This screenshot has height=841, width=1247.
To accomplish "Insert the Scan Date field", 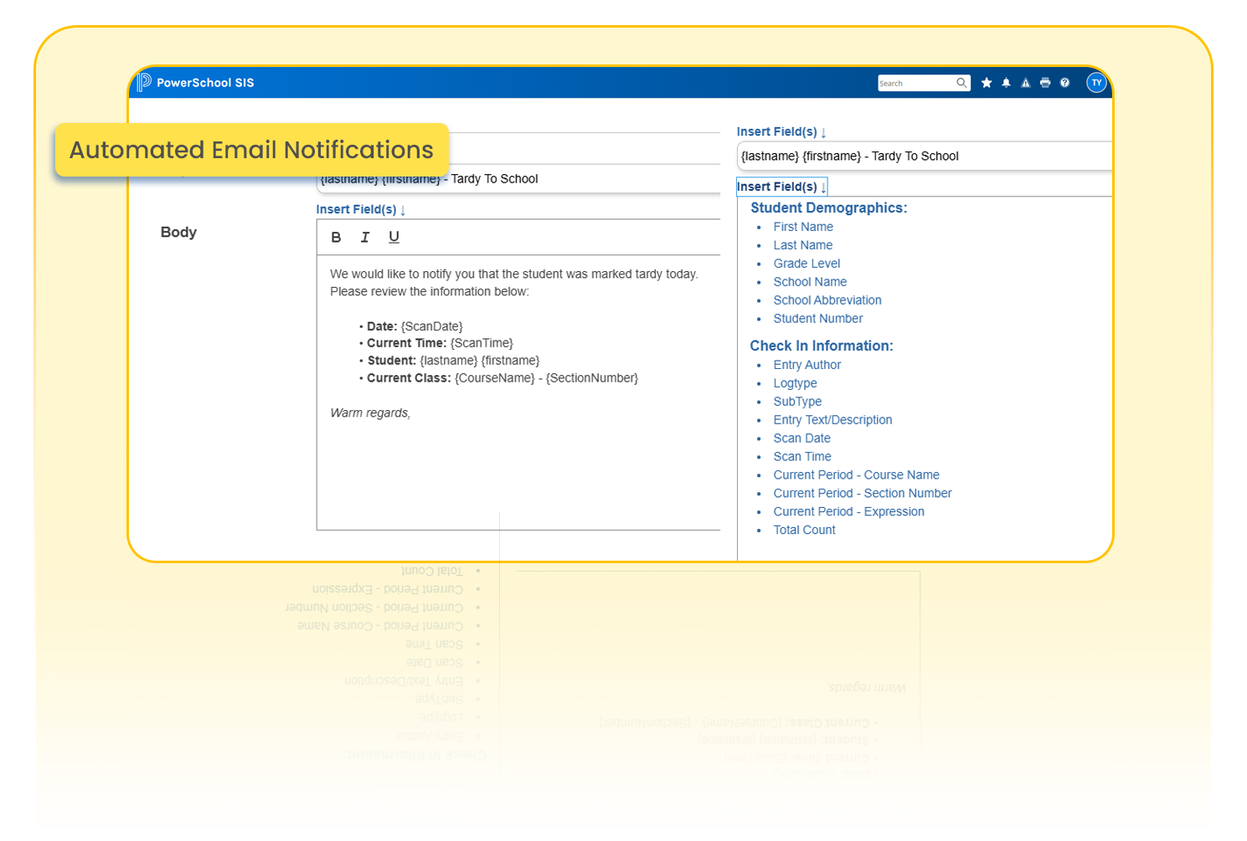I will tap(801, 438).
